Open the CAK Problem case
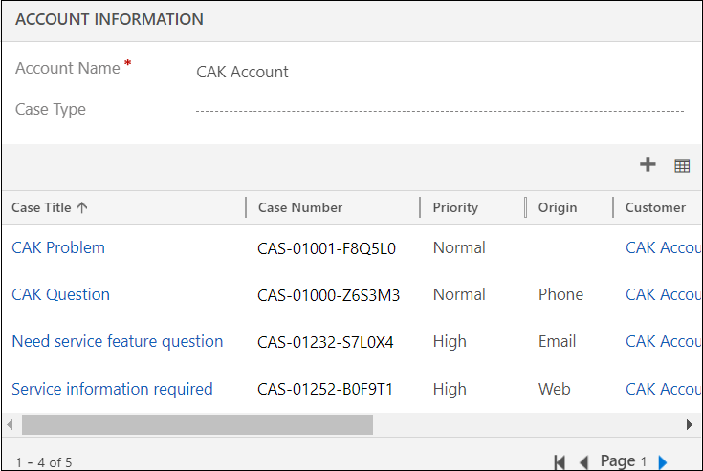Viewport: 703px width, 471px height. 58,247
